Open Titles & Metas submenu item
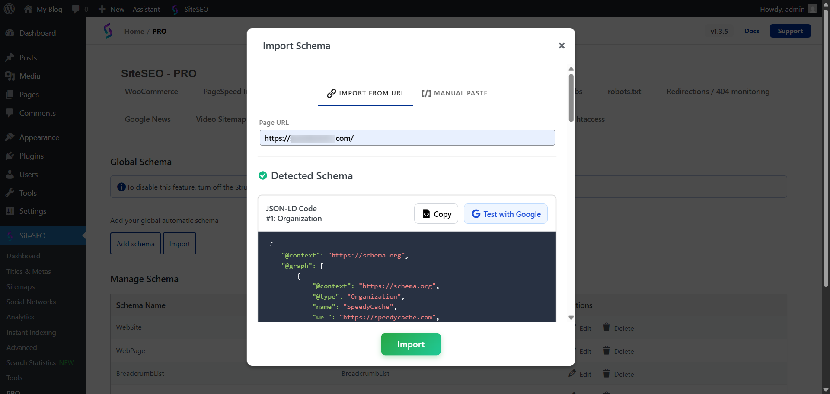The width and height of the screenshot is (830, 394). click(x=29, y=271)
